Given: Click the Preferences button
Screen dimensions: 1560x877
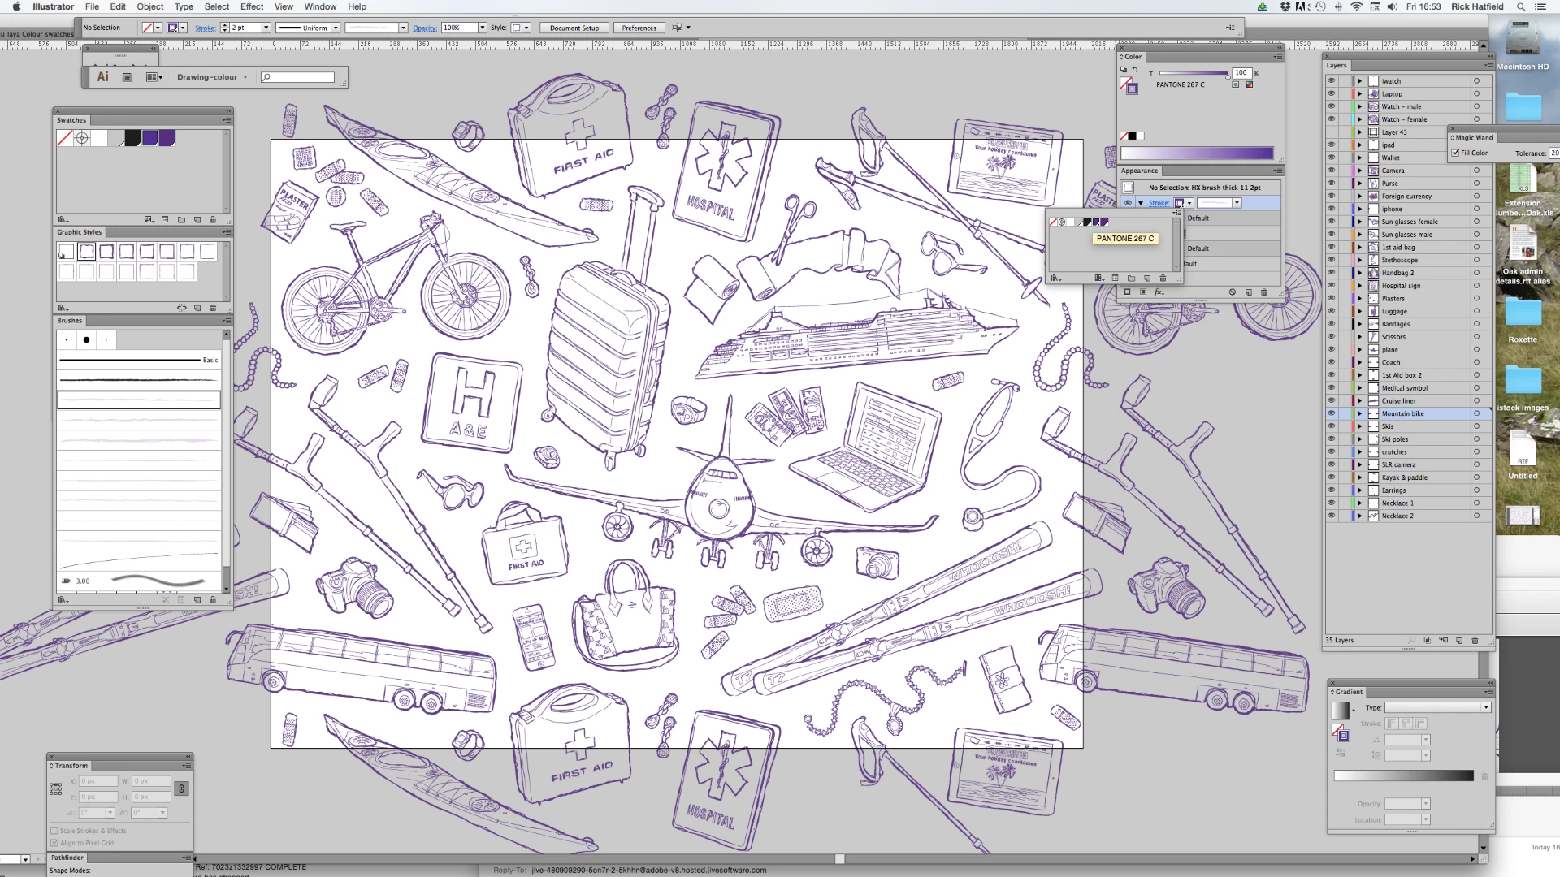Looking at the screenshot, I should (x=639, y=28).
